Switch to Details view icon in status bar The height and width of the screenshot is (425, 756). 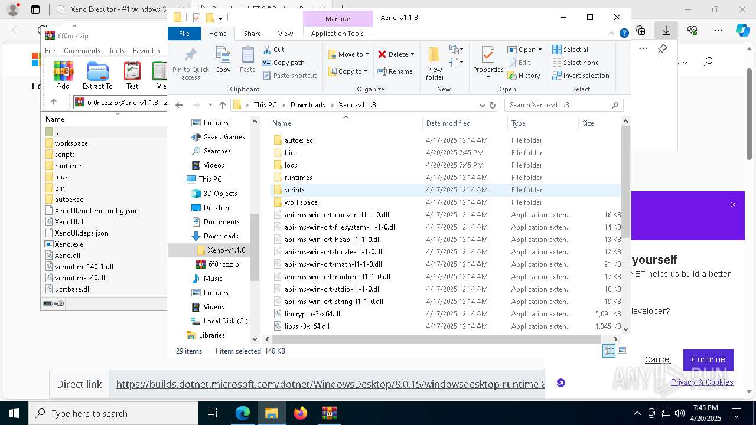pyautogui.click(x=608, y=351)
